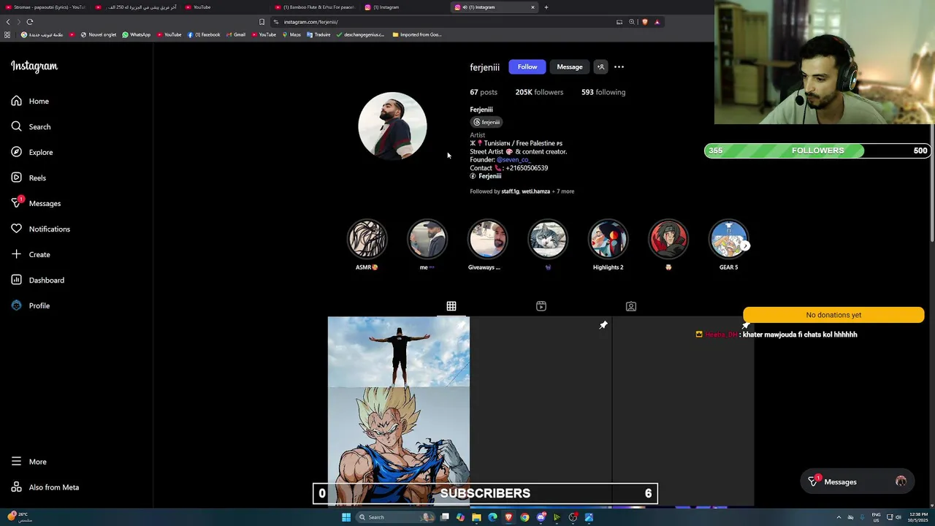Open a new browser tab
The width and height of the screenshot is (935, 526).
[x=546, y=7]
